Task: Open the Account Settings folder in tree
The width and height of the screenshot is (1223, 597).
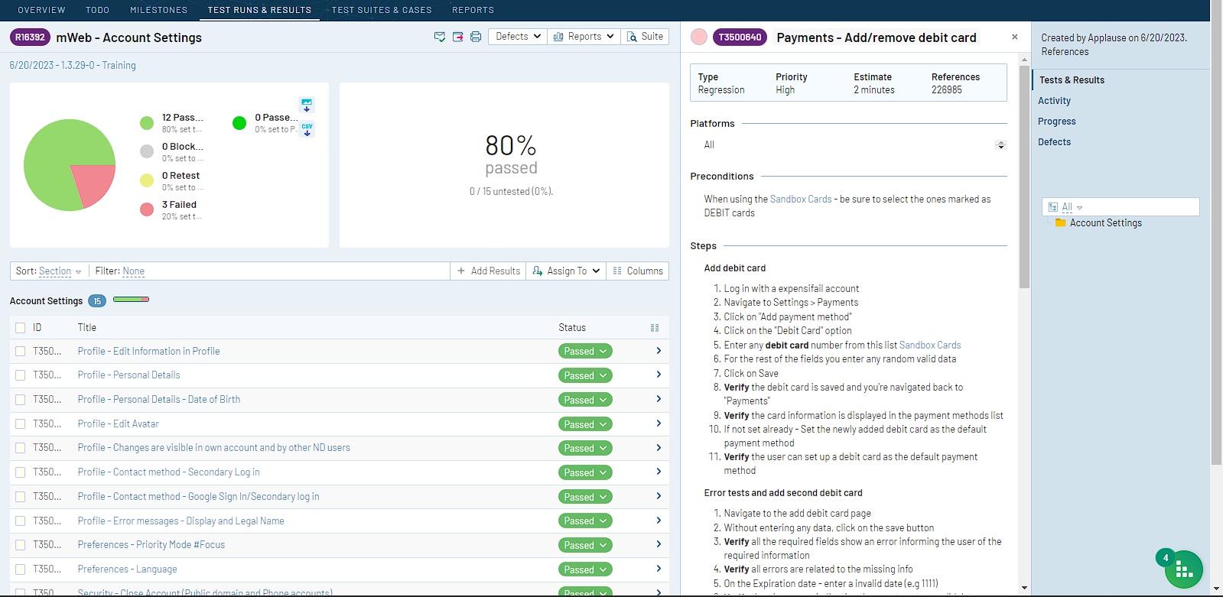Action: click(x=1105, y=223)
